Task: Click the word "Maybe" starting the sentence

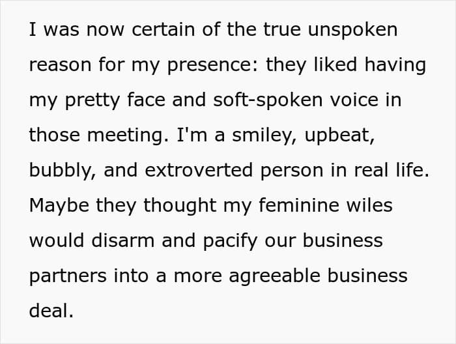Action: click(x=59, y=205)
